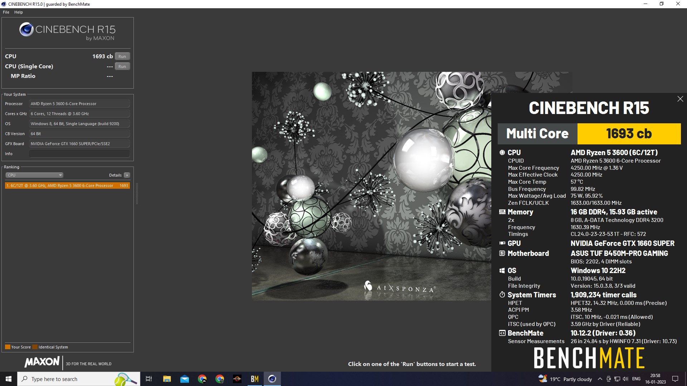Open the second Chrome taskbar icon

click(x=220, y=379)
